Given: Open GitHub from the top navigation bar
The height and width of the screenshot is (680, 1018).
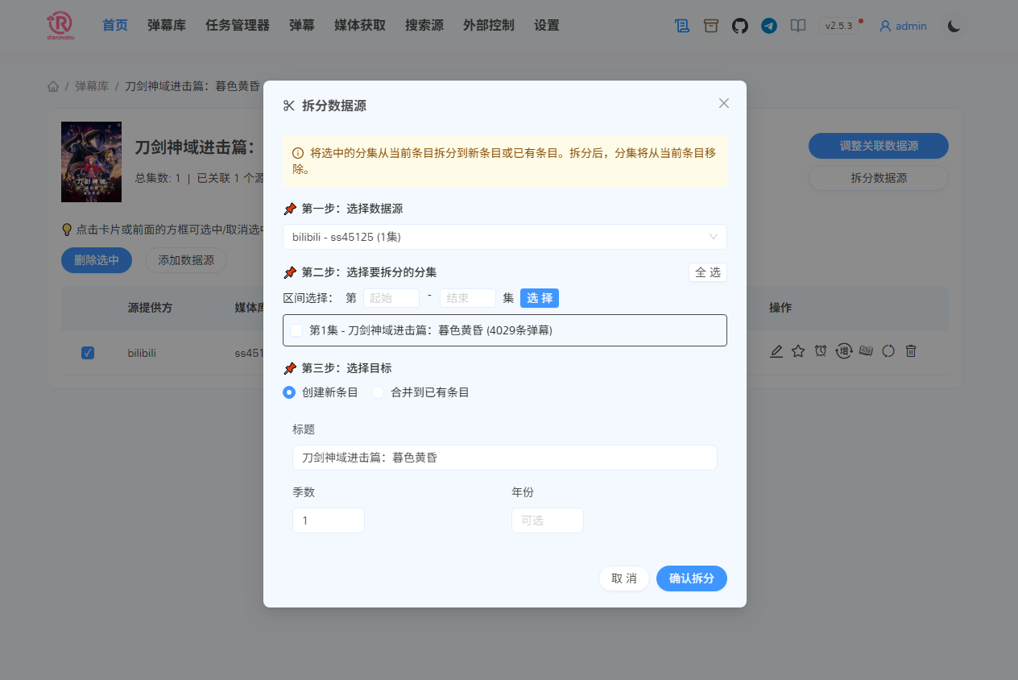Looking at the screenshot, I should [x=739, y=25].
